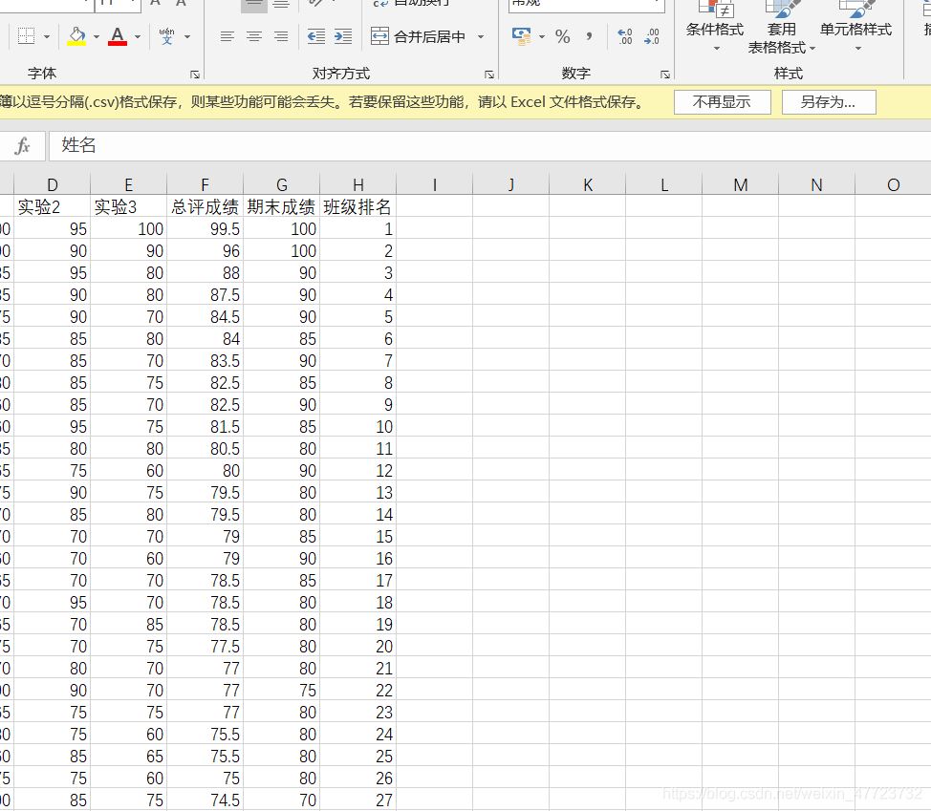This screenshot has height=811, width=931.
Task: Select class rank cell 20
Action: 358,646
